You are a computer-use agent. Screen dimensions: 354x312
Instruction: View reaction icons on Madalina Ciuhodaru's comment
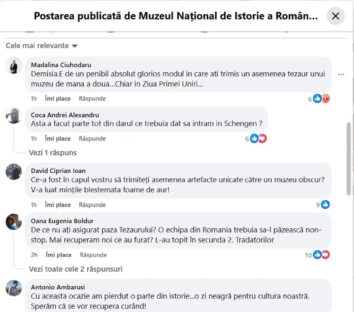321,99
